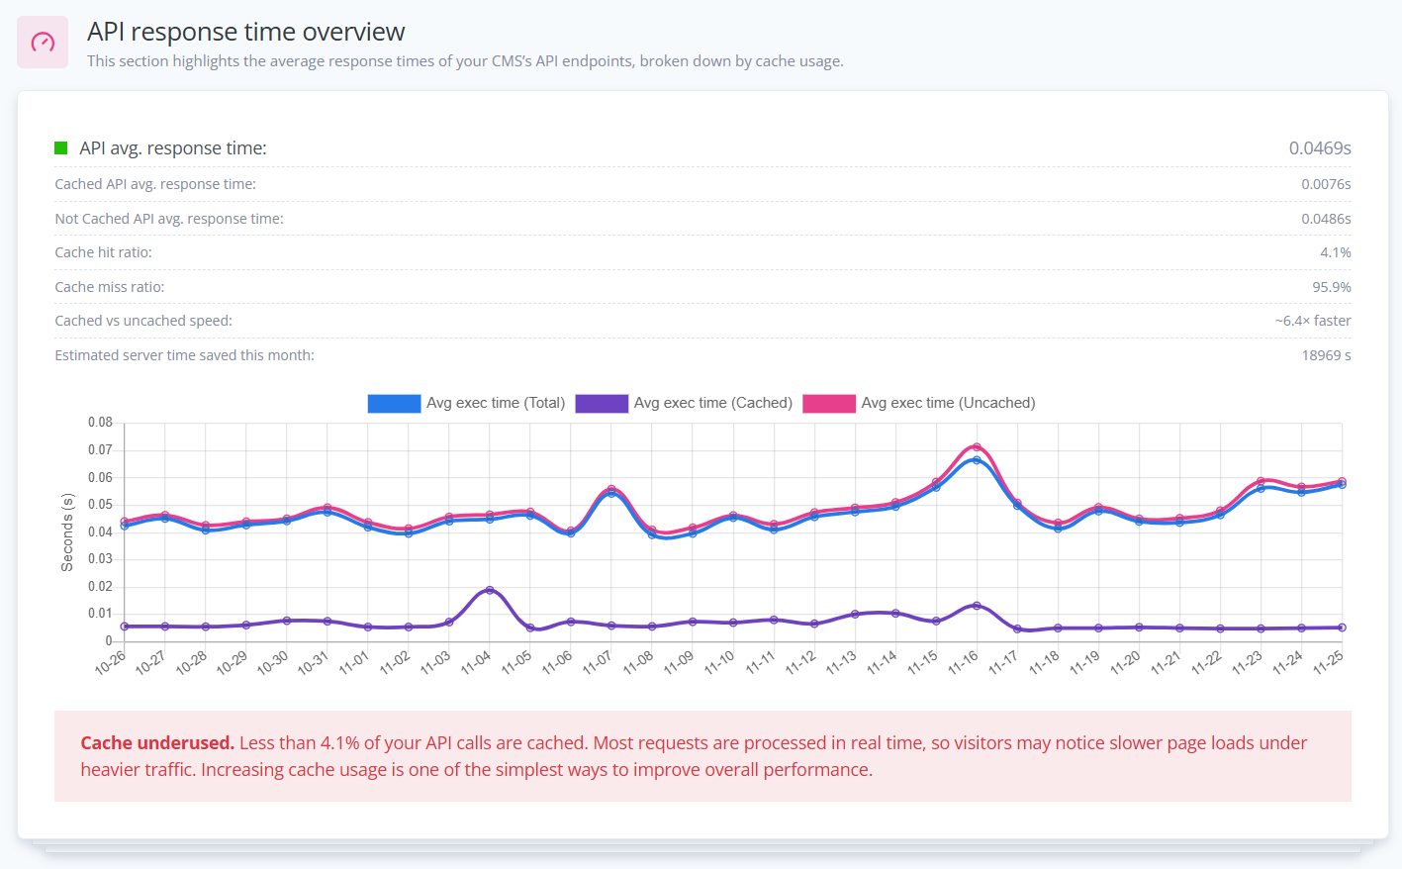1402x869 pixels.
Task: Click the 'Not Cached API avg. response time:' label
Action: pyautogui.click(x=169, y=219)
